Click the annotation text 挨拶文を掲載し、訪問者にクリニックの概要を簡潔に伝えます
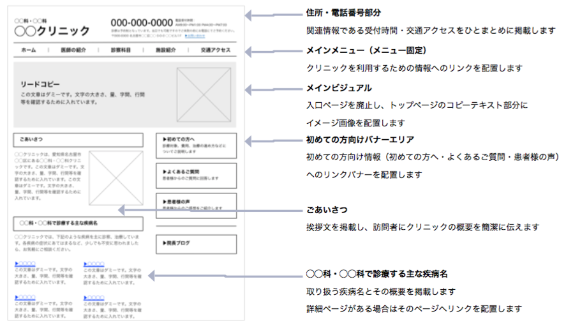566x330 pixels. click(422, 227)
